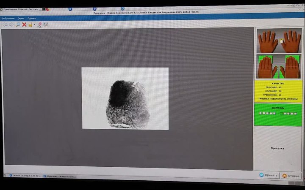Open Приложения system menu
305x190 pixels.
[10, 9]
